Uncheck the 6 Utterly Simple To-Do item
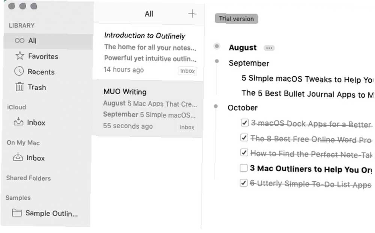 pyautogui.click(x=244, y=183)
